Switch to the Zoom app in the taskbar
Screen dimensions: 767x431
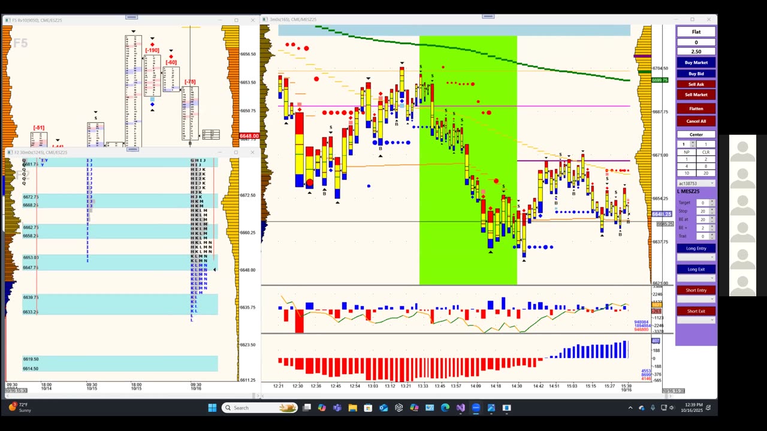[476, 408]
